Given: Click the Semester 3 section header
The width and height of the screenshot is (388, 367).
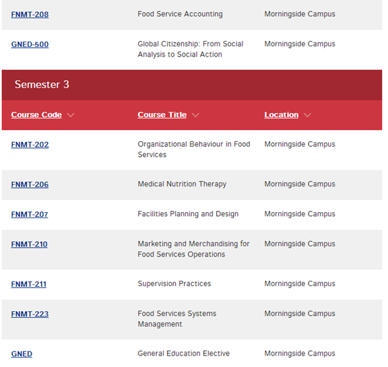Looking at the screenshot, I should [x=192, y=85].
